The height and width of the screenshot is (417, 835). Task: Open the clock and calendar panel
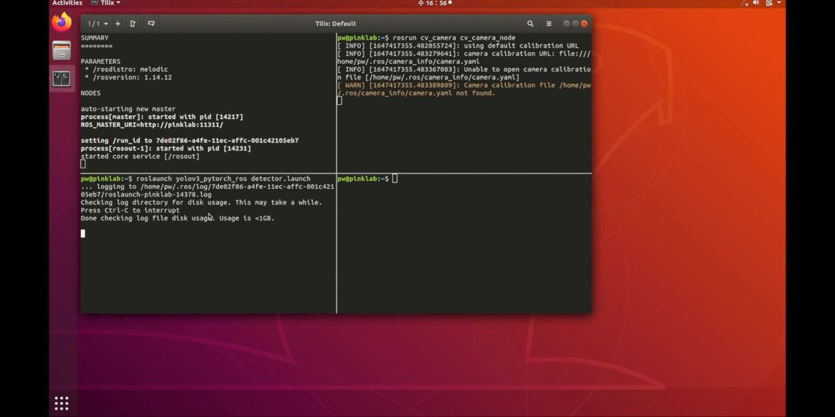point(434,3)
